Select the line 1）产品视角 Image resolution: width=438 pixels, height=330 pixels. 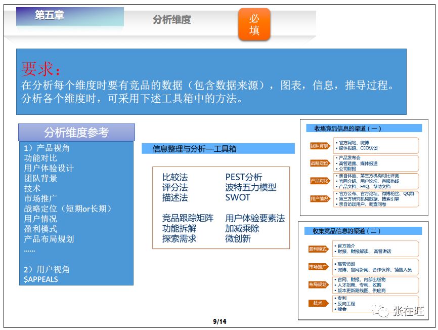(47, 148)
